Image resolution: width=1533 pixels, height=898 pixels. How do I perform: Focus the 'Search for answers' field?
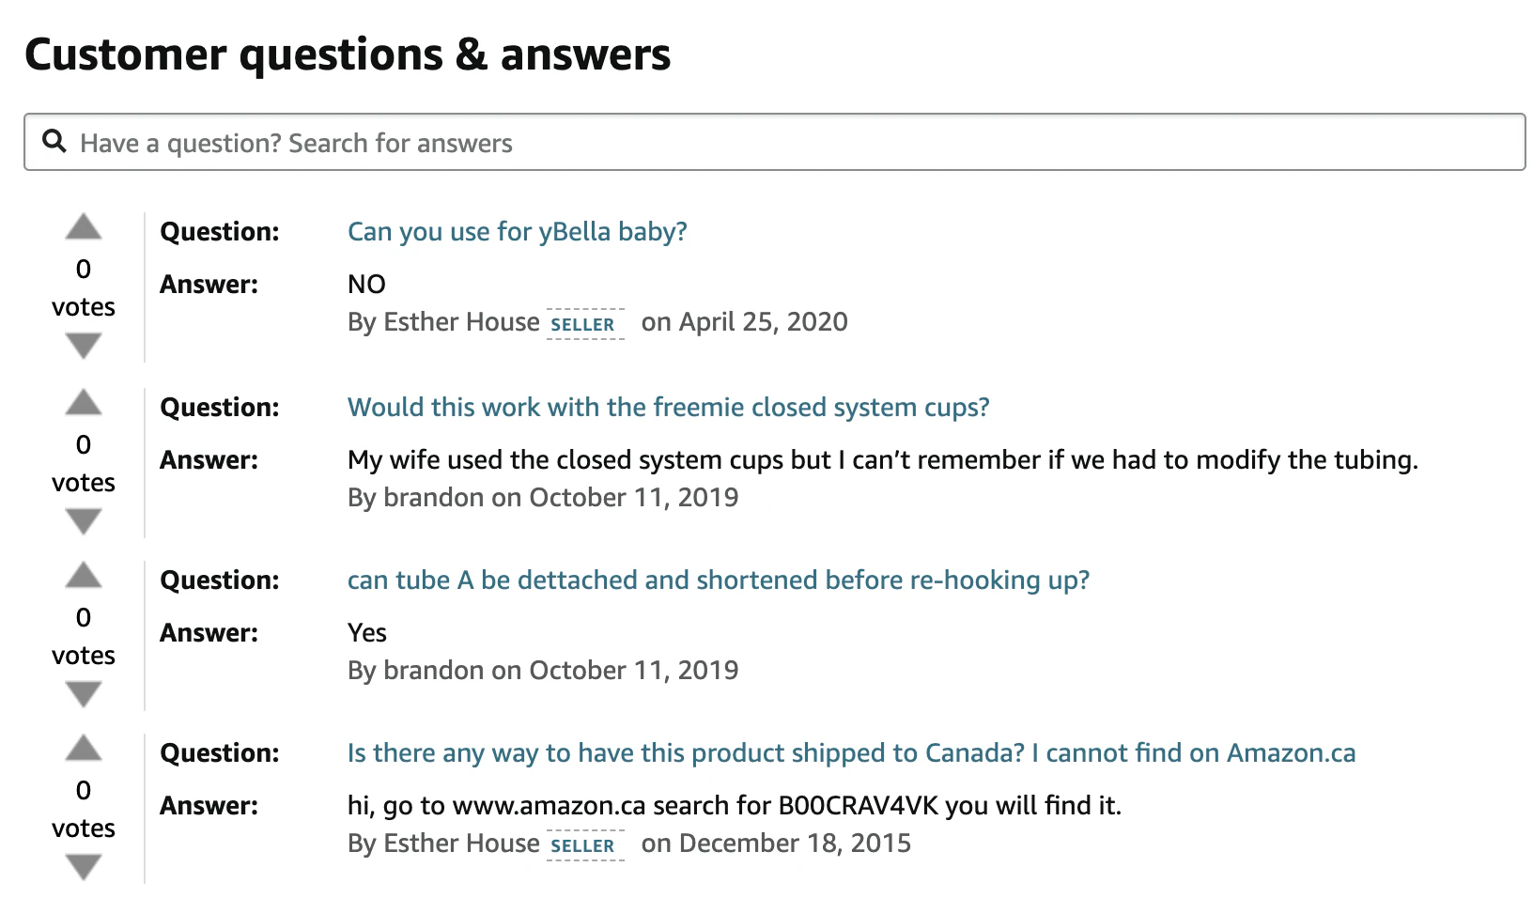(x=774, y=142)
